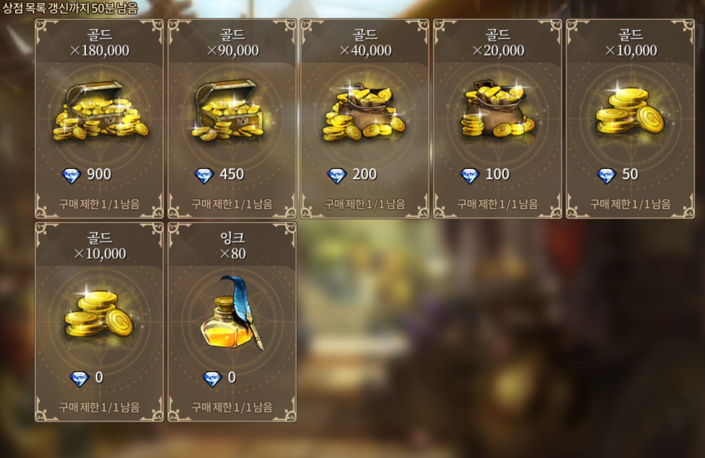The image size is (705, 458).
Task: Buy gold for 50 gems price label
Action: coord(630,174)
